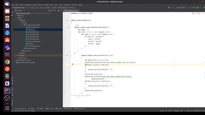The height and width of the screenshot is (115, 205).
Task: Open the VCS menu
Action: [x=61, y=5]
